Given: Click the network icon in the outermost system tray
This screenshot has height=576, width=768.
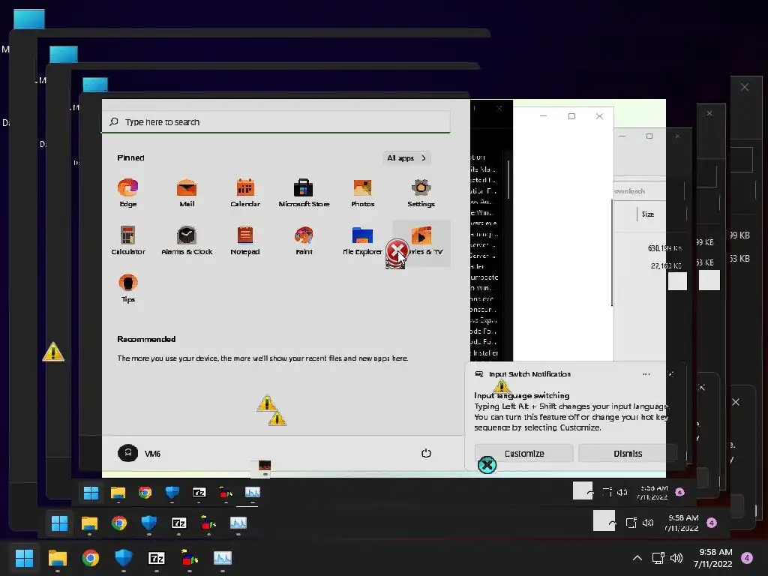Looking at the screenshot, I should [658, 558].
